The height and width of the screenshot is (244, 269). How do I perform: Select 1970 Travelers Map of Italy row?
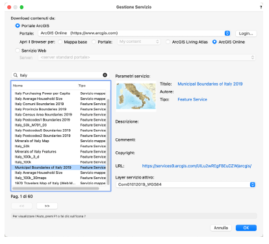coord(59,183)
